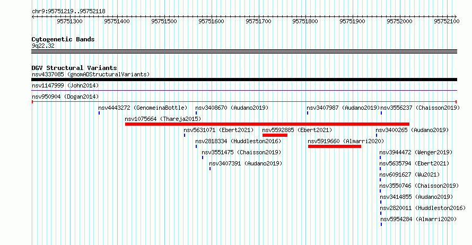This screenshot has height=245, width=472.
Task: Click the red nsv5919660 Almarri2020 bar
Action: point(335,146)
